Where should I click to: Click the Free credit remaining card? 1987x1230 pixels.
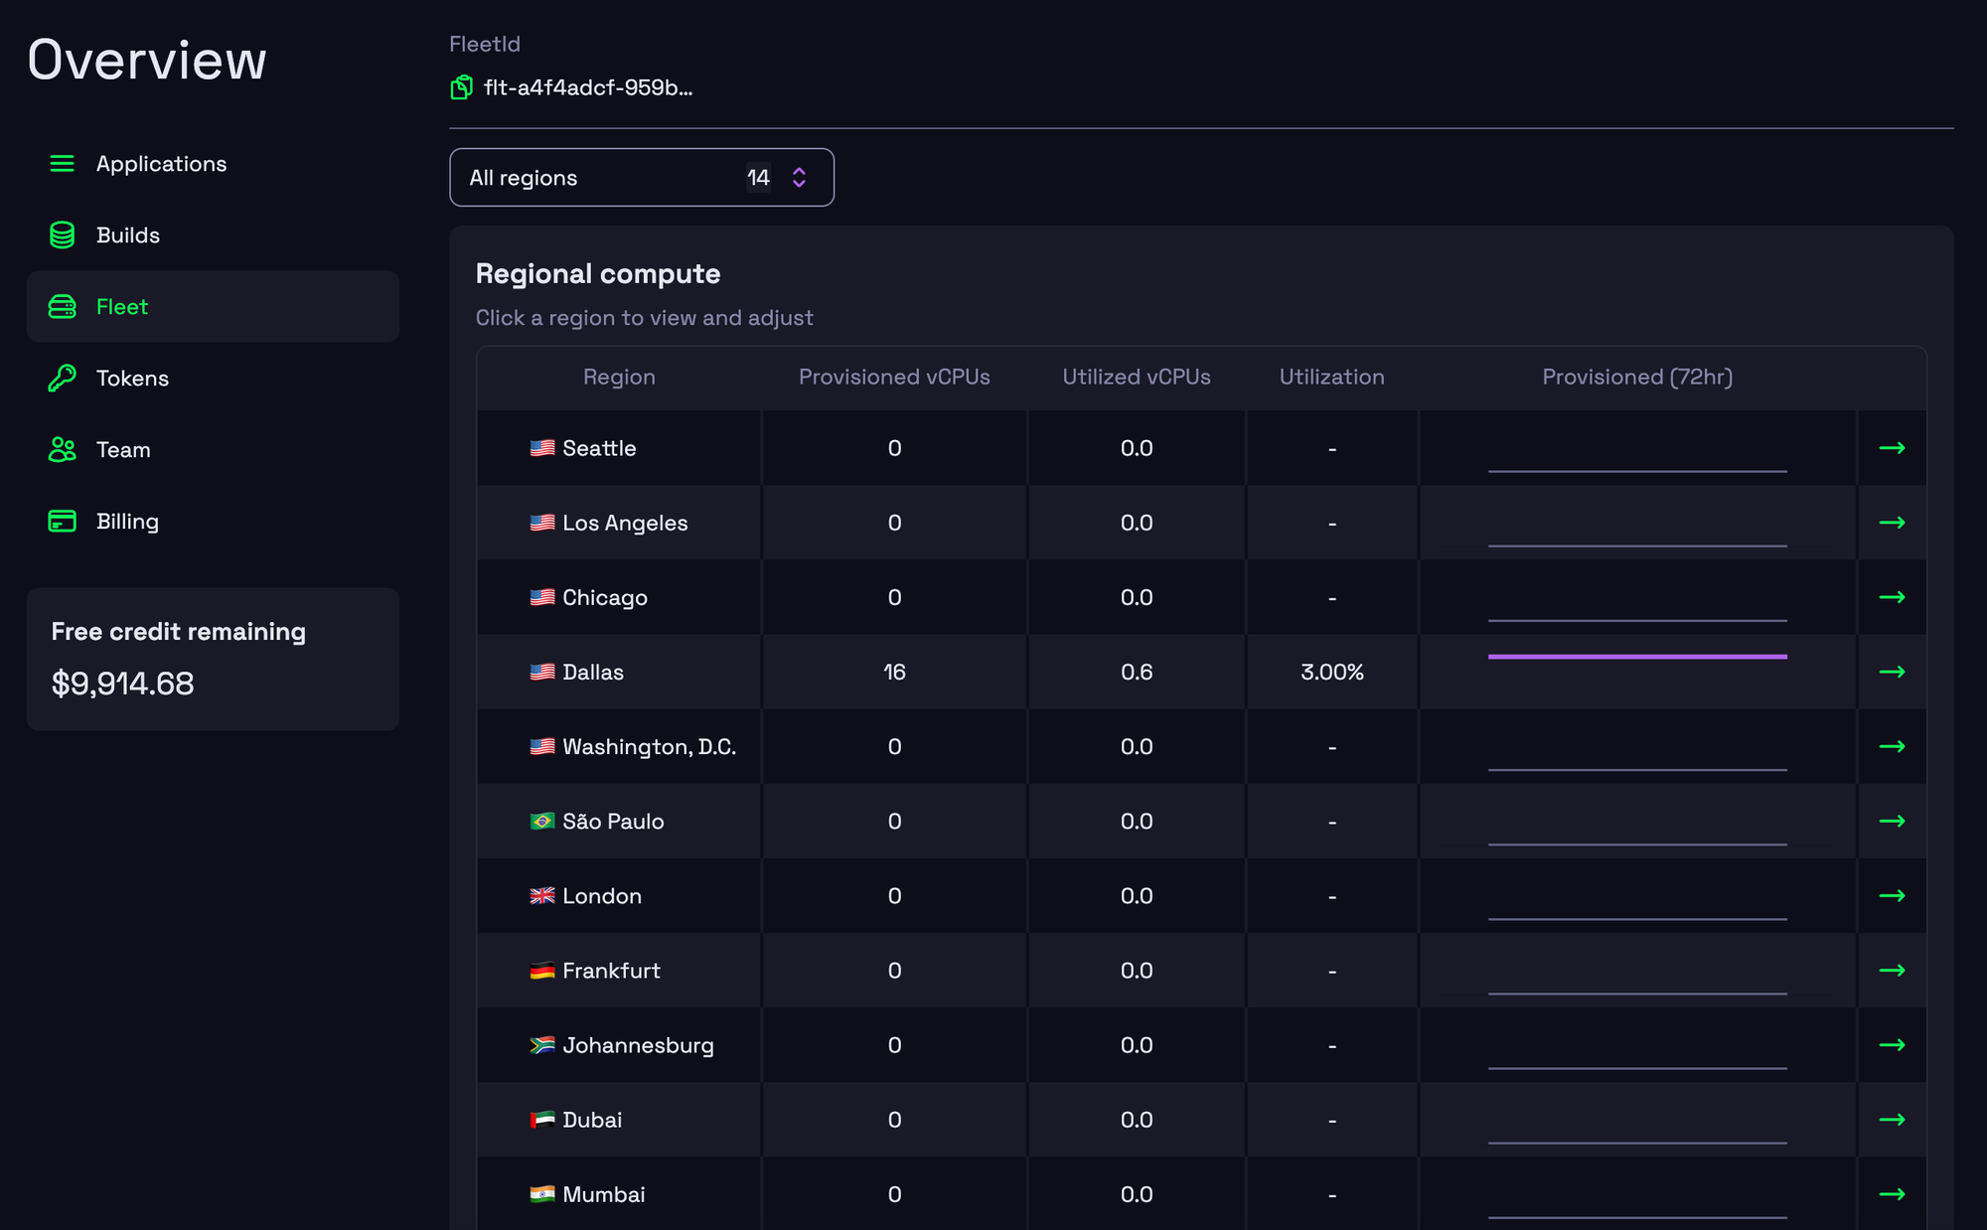pyautogui.click(x=213, y=659)
